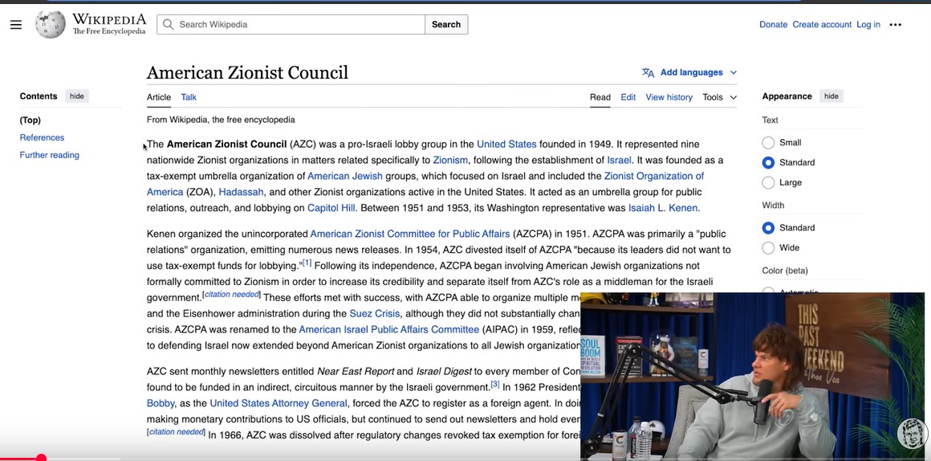Screen dimensions: 931x461
Task: Click the Log in link
Action: pos(868,24)
